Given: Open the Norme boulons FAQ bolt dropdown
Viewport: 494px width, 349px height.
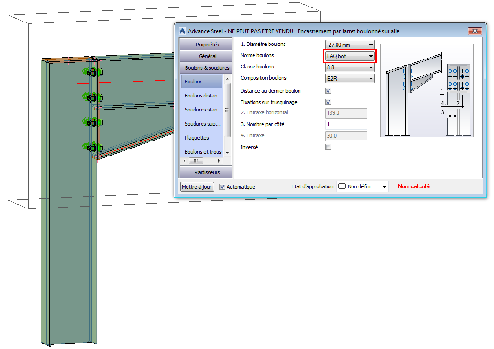Looking at the screenshot, I should pos(350,56).
